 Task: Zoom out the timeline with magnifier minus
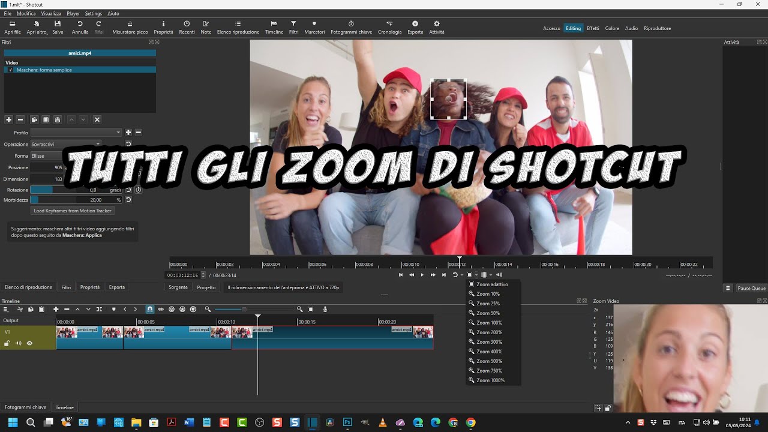208,309
